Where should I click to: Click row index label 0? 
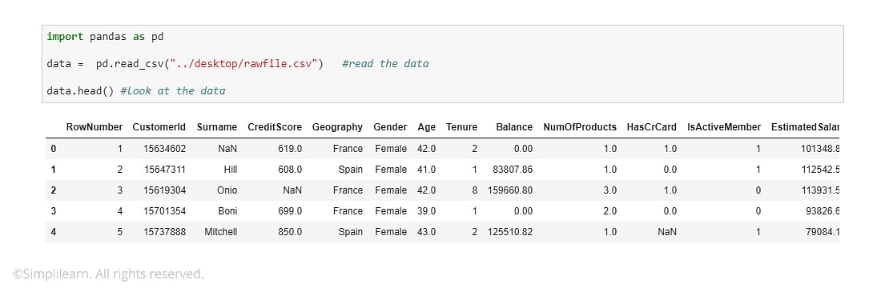point(54,149)
